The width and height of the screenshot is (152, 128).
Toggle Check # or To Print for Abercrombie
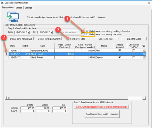point(134,51)
